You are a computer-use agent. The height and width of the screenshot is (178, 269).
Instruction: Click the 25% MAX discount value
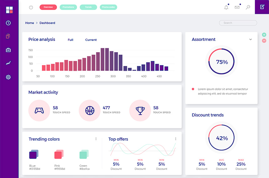pos(241,164)
